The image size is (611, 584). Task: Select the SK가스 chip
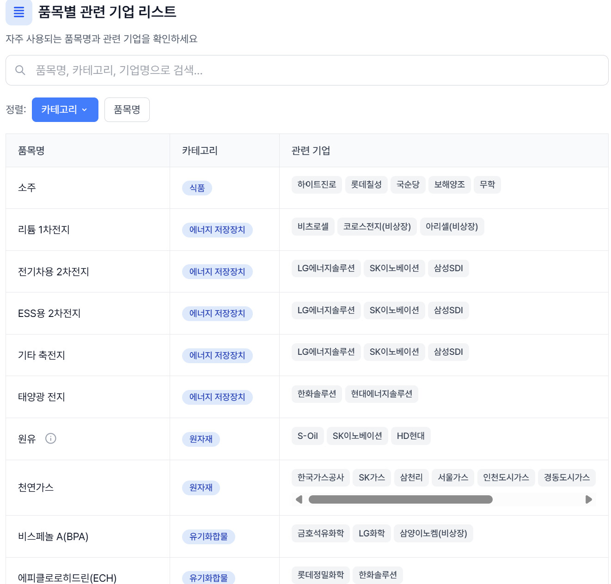pos(372,478)
